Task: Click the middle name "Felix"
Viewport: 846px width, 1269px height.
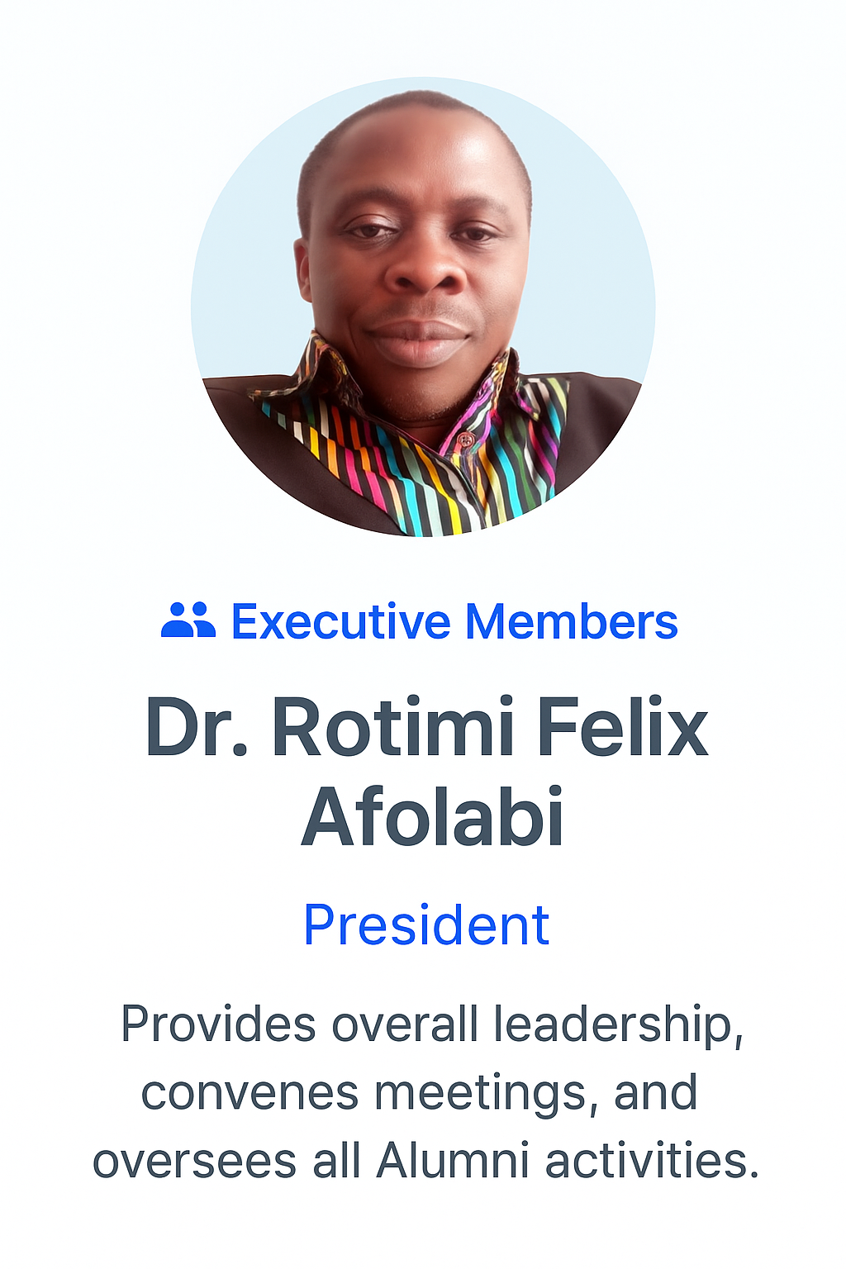Action: tap(623, 728)
